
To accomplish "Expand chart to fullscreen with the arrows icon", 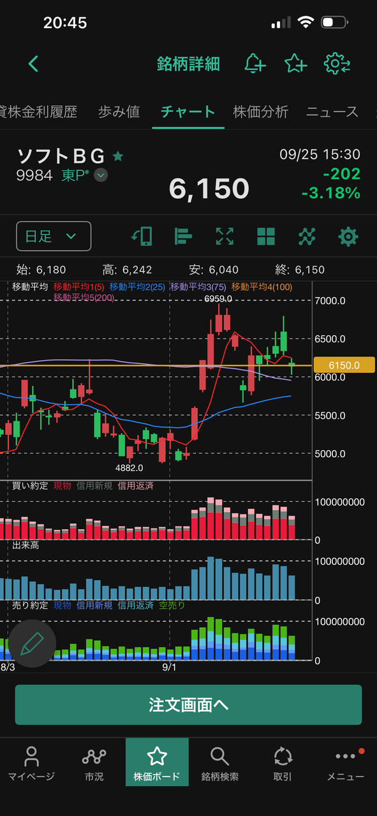I will coord(225,237).
